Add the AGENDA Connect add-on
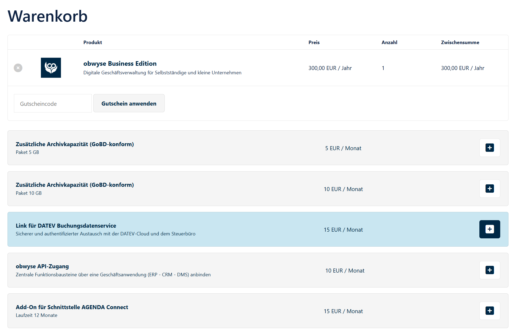 click(490, 311)
